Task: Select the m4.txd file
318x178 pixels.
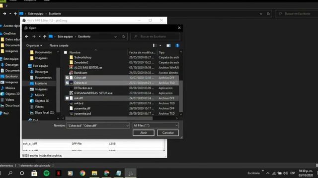Action: coord(79,103)
